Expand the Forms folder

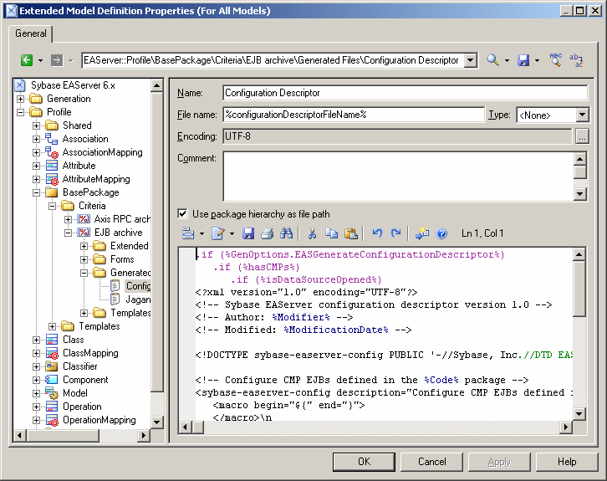[84, 259]
